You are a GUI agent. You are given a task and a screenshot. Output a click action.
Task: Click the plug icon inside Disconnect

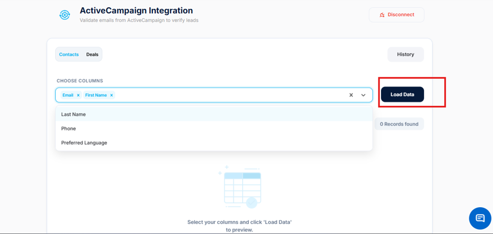382,15
